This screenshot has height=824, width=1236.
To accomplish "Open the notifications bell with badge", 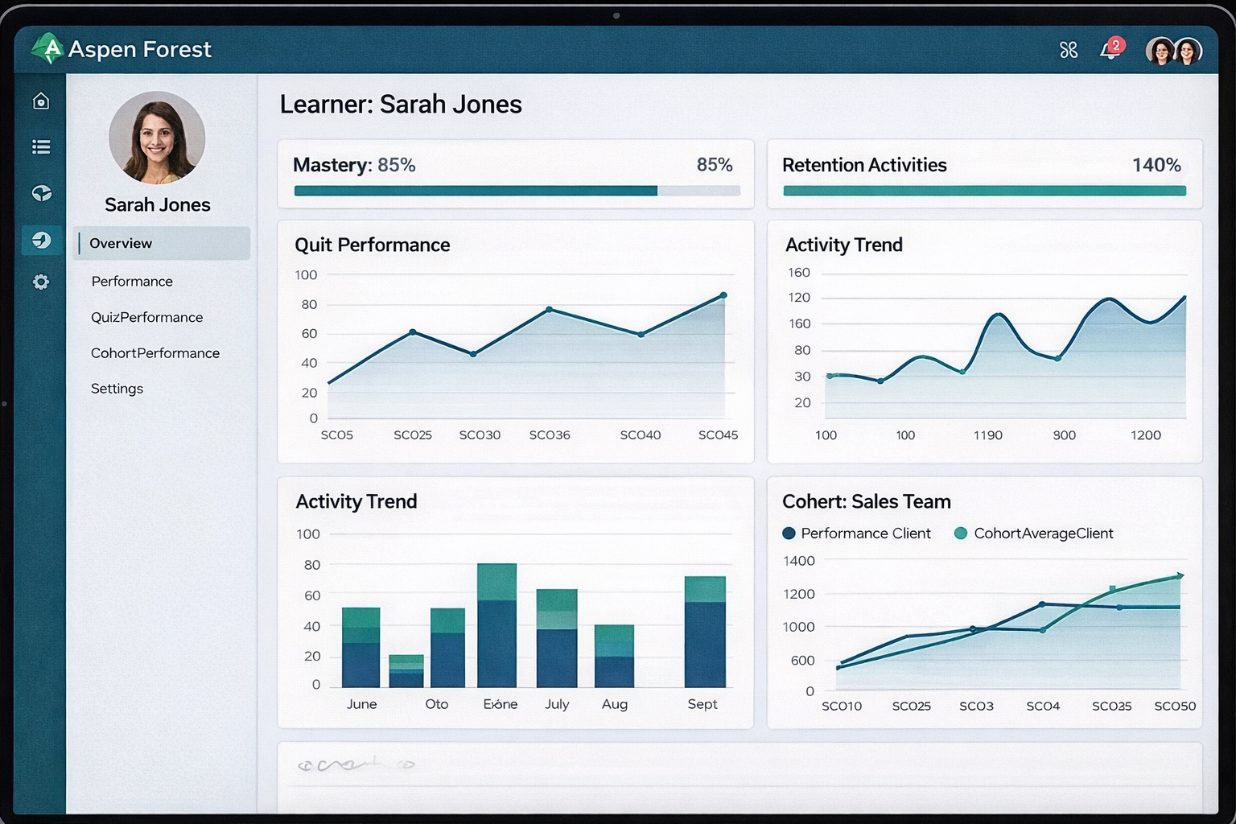I will pyautogui.click(x=1110, y=50).
